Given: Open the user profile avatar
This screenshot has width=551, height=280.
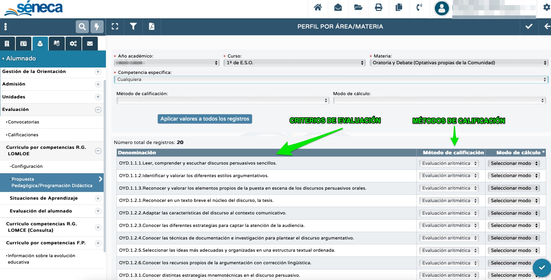Looking at the screenshot, I should [442, 8].
